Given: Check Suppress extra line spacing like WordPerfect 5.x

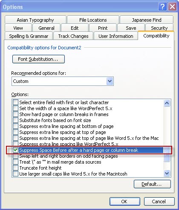Looking at the screenshot, I should click(x=15, y=143).
